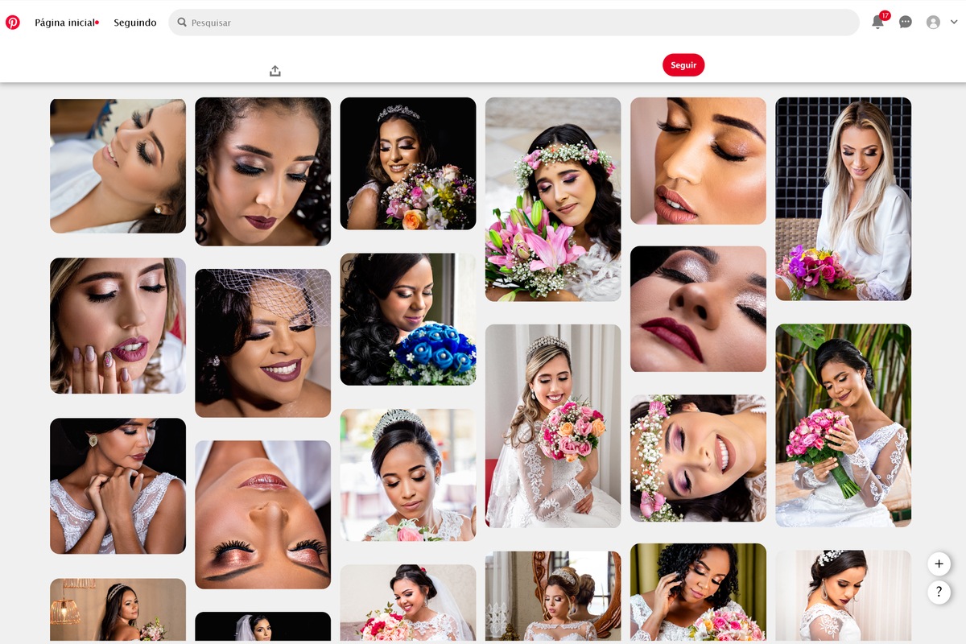Open upside-down face with copper eyeshadow pin

[x=262, y=514]
